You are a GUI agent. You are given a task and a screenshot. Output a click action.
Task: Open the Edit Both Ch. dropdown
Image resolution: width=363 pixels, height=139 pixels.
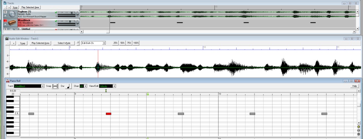(x=93, y=43)
